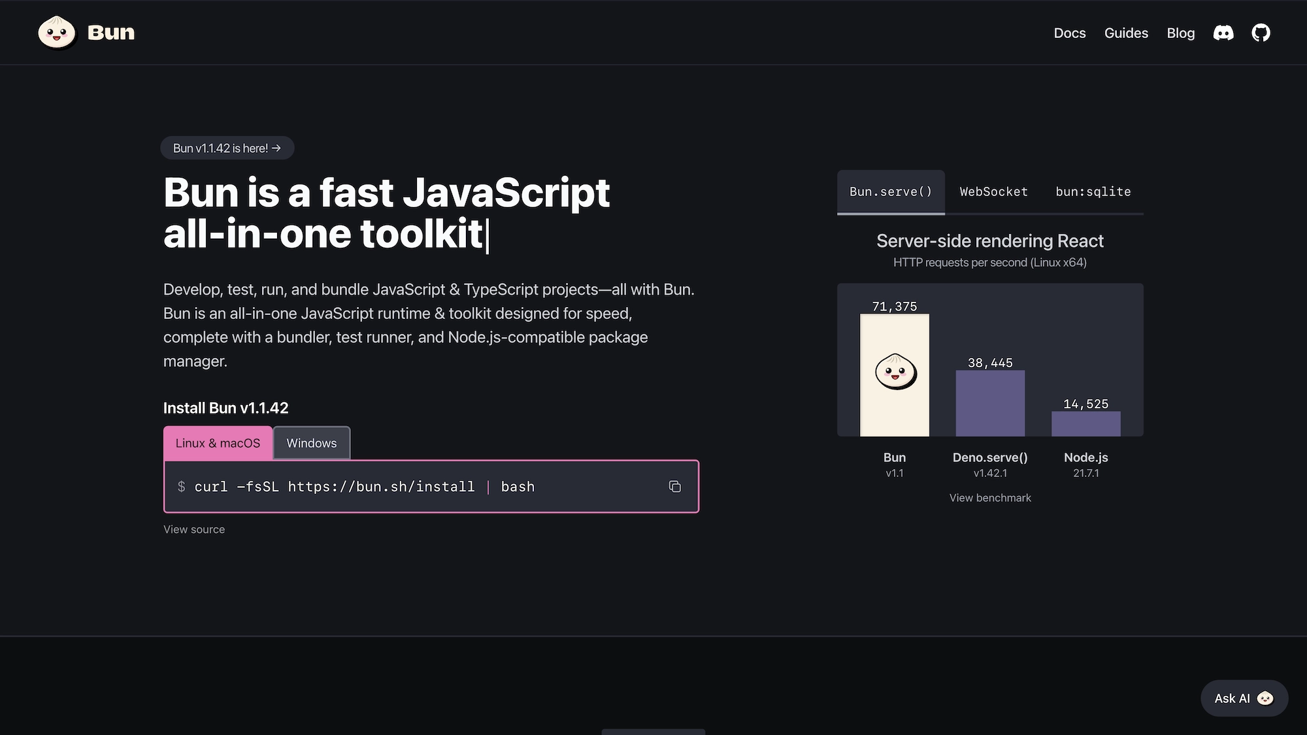Click the Deno.serve() chart label
This screenshot has width=1307, height=735.
pyautogui.click(x=990, y=457)
